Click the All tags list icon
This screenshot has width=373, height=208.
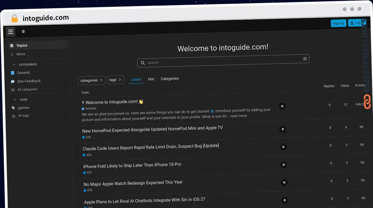tap(13, 116)
